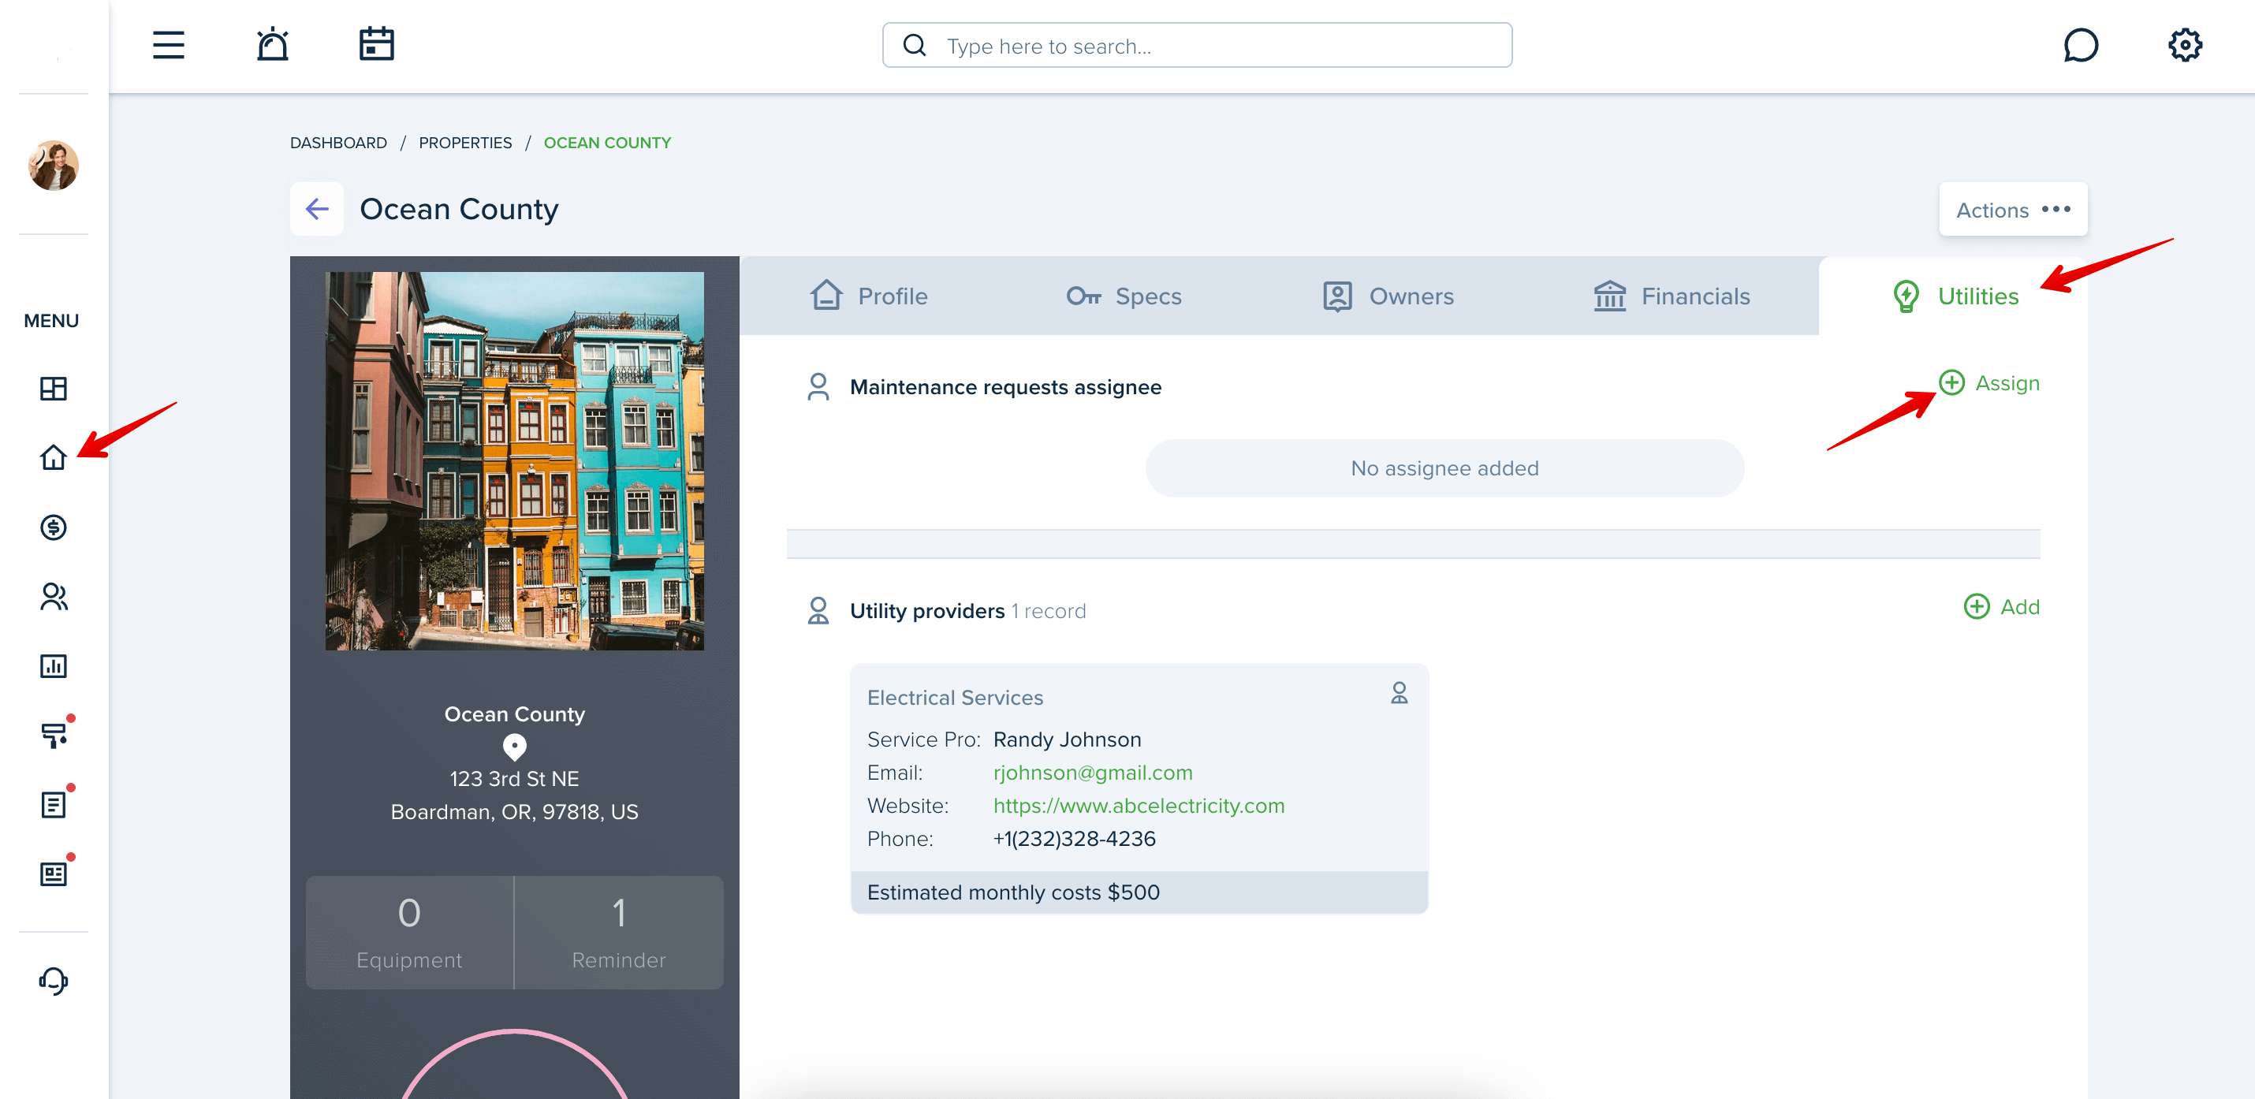The image size is (2255, 1099).
Task: Open the Actions dropdown menu
Action: (x=2012, y=210)
